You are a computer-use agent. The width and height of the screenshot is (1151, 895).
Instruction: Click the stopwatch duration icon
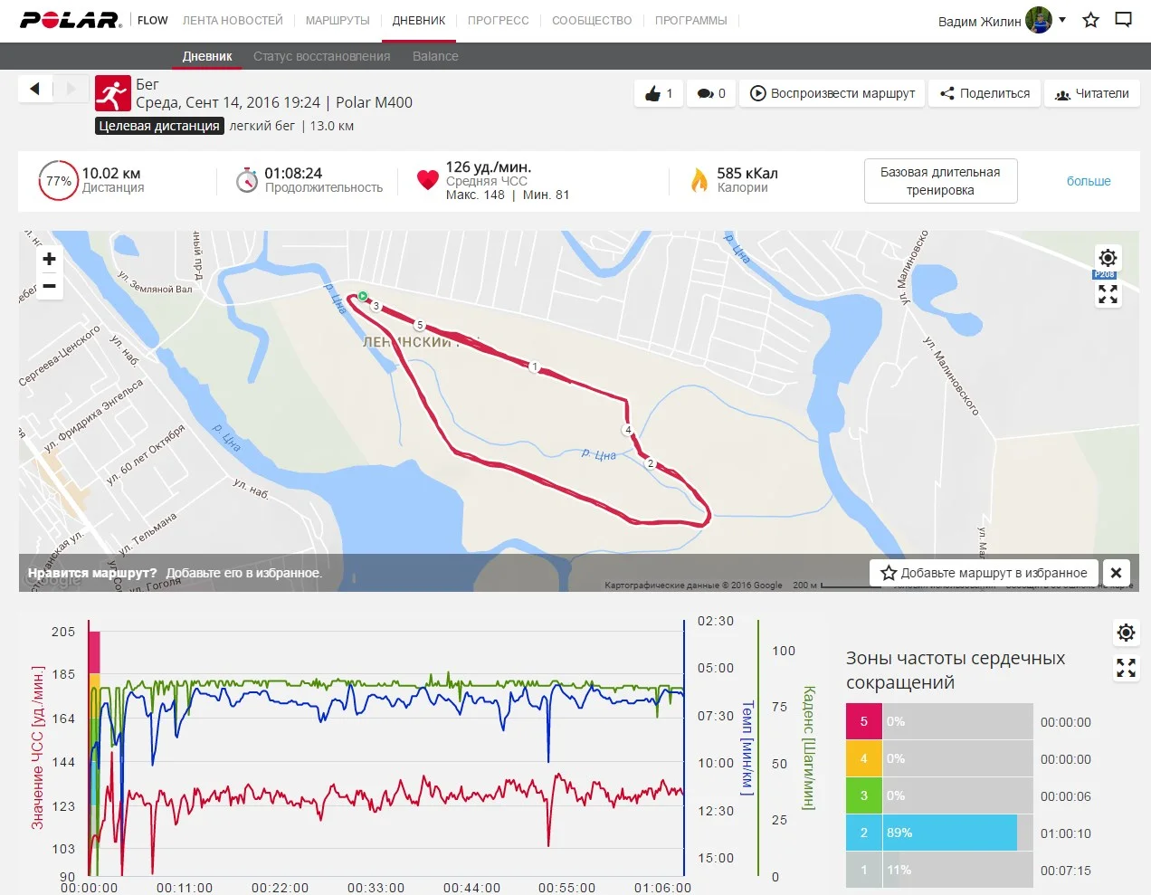click(x=247, y=179)
